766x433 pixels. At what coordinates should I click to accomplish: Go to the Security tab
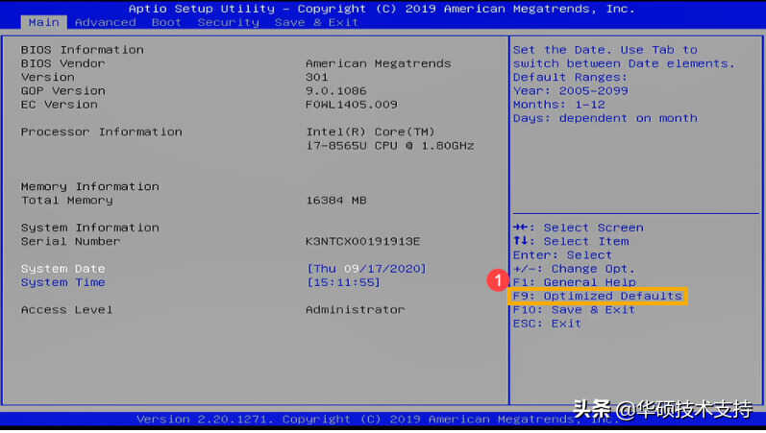point(228,22)
